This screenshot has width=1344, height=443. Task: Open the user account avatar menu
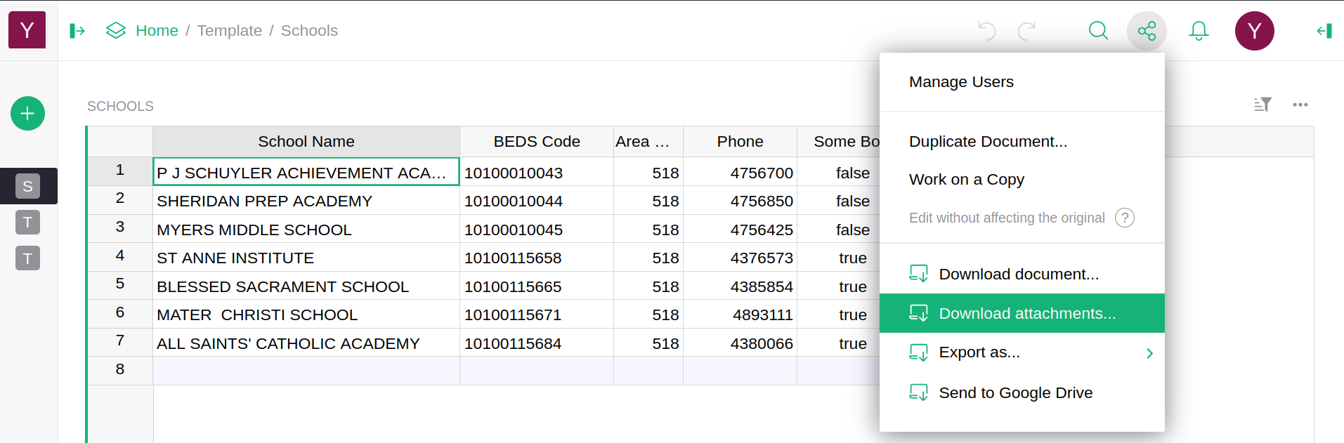(1254, 31)
